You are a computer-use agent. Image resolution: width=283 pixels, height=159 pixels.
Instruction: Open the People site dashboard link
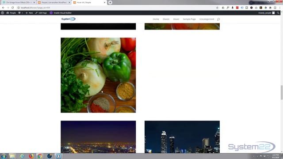(11, 13)
